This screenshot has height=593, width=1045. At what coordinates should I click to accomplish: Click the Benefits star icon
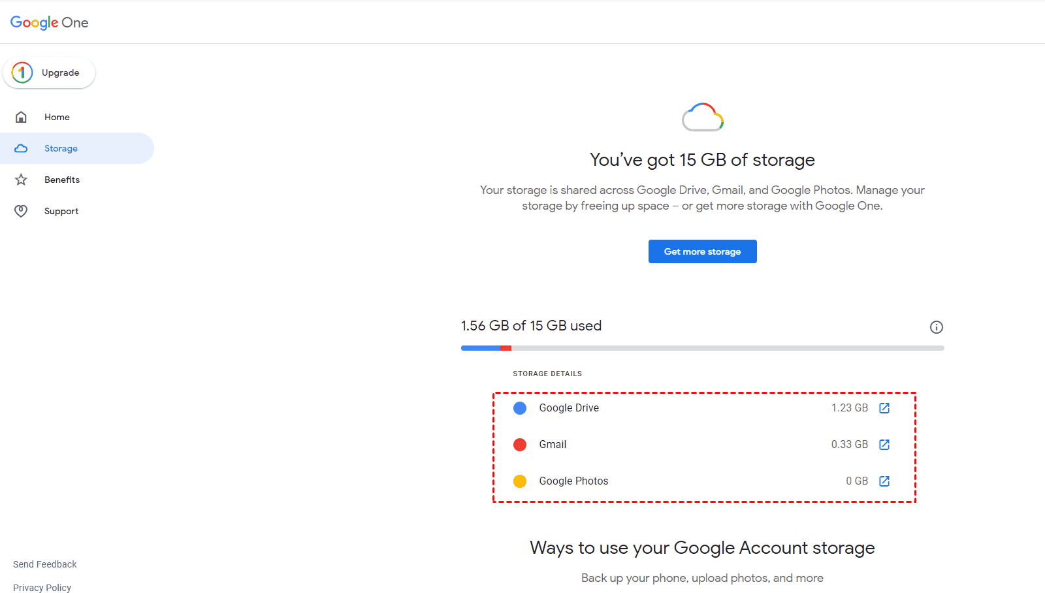(x=21, y=180)
